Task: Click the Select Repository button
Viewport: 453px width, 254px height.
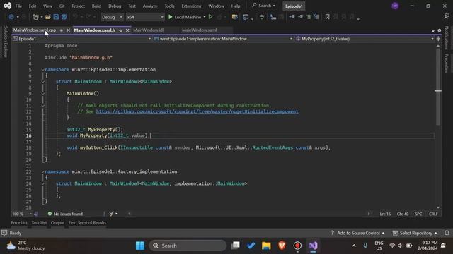Action: point(415,233)
